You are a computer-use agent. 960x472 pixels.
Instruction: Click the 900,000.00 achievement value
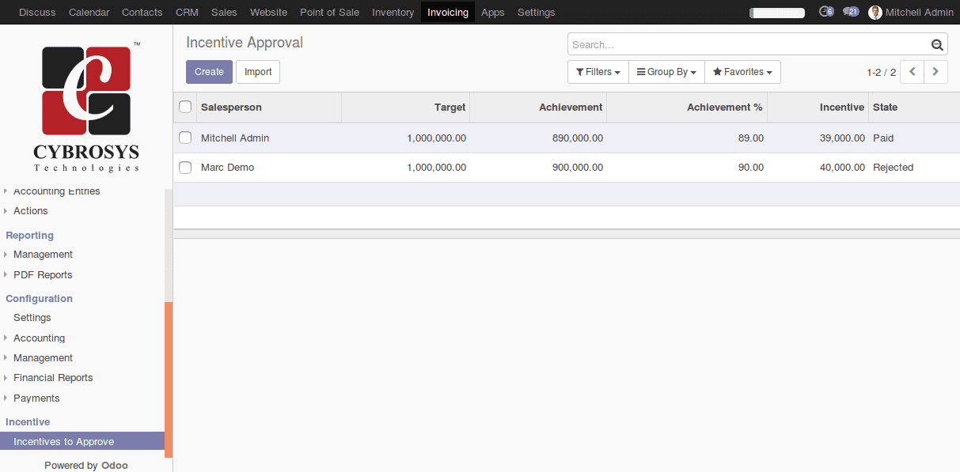[578, 168]
